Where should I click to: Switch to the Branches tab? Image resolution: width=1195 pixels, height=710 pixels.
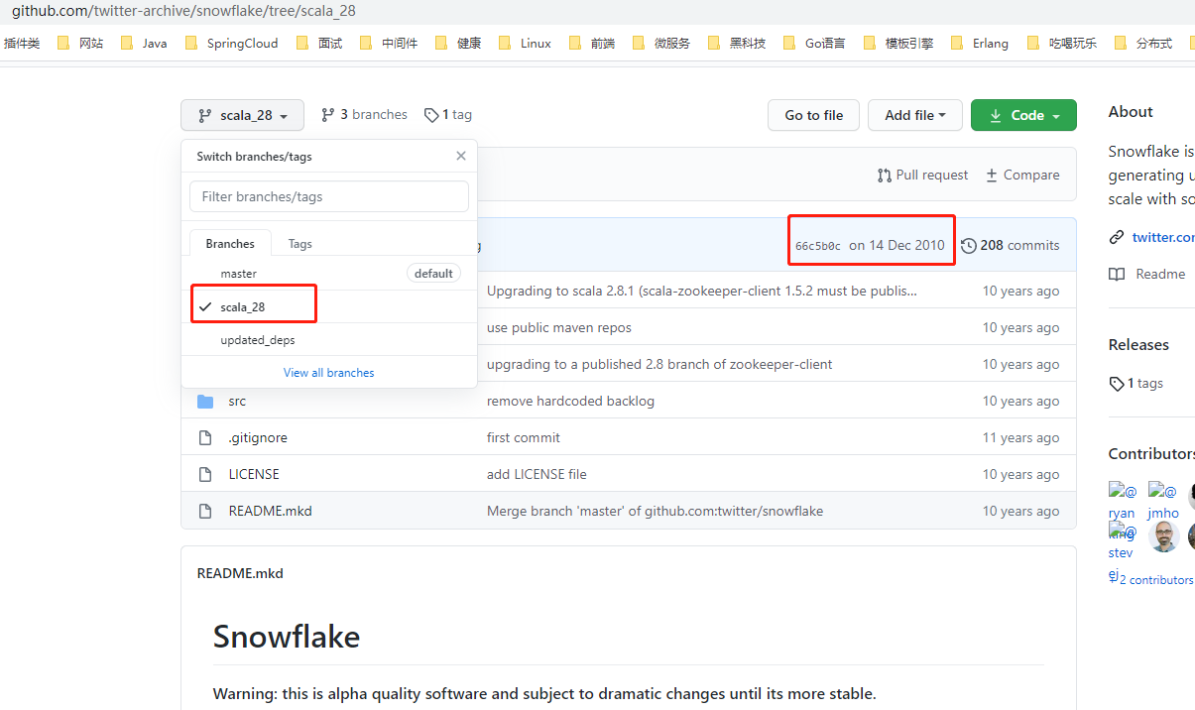tap(230, 243)
